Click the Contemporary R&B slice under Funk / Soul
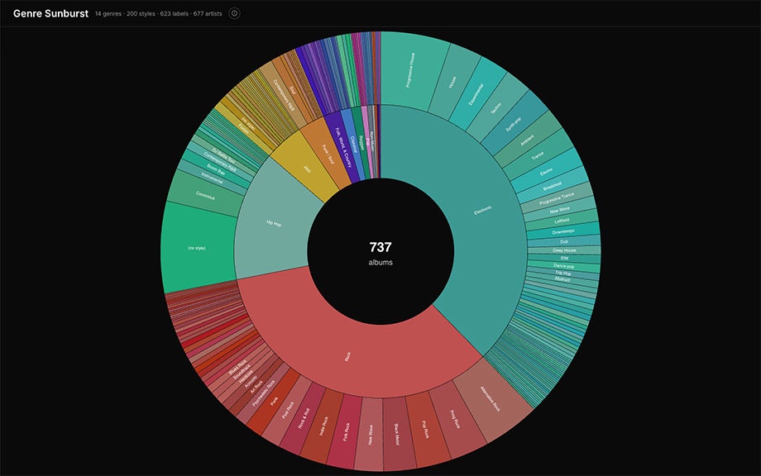Screen dimensions: 761x476 point(284,94)
